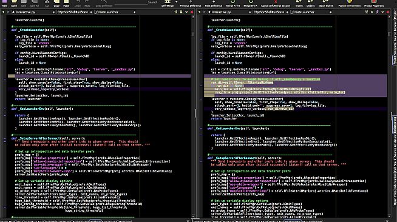Screen dimensions: 397x222
Task: Click the Match Indent toolbar icon
Action: point(326,3)
